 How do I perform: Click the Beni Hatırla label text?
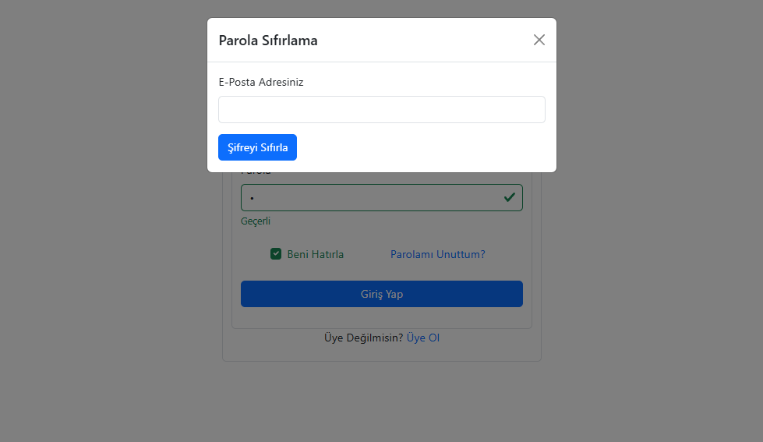tap(315, 254)
